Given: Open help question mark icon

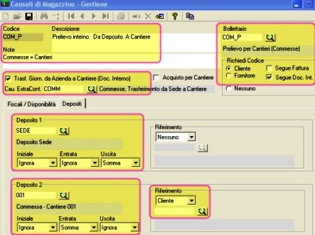Looking at the screenshot, I should (175, 16).
